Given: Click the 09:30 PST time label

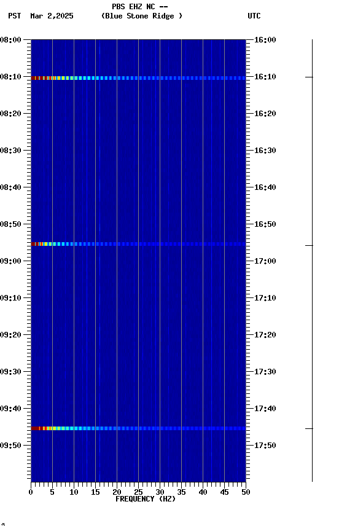Looking at the screenshot, I should 10,372.
